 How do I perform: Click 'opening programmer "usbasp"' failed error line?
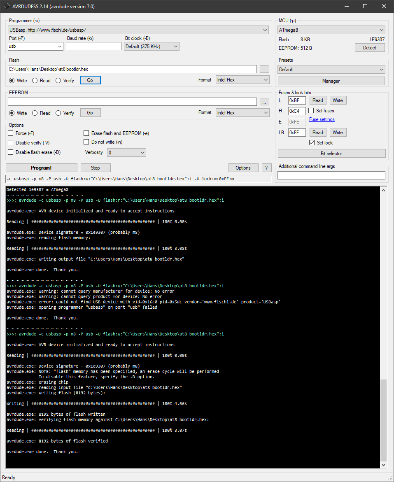click(x=82, y=307)
